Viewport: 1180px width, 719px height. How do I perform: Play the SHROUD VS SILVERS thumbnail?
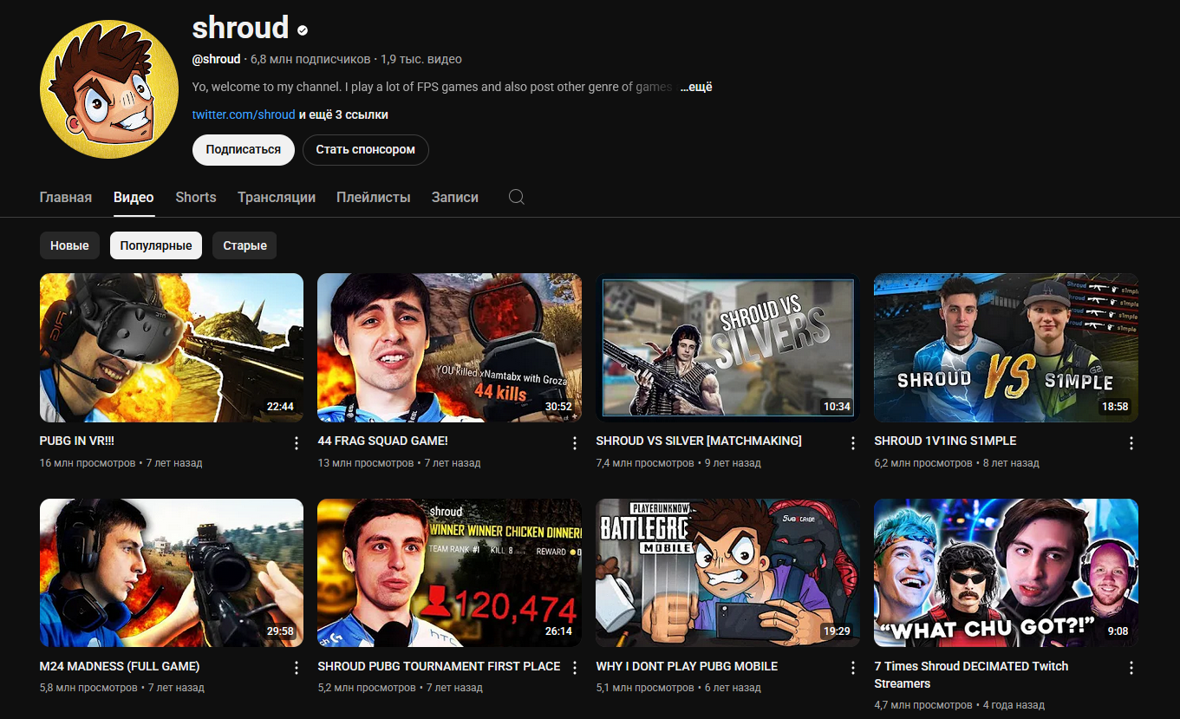(x=728, y=348)
